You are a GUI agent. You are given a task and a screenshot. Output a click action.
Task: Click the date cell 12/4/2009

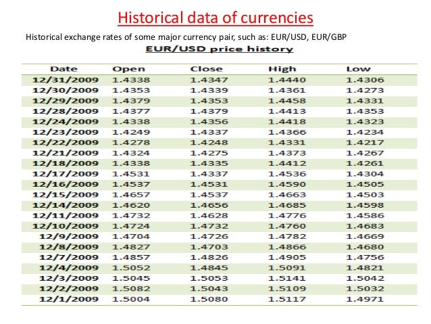(x=69, y=268)
